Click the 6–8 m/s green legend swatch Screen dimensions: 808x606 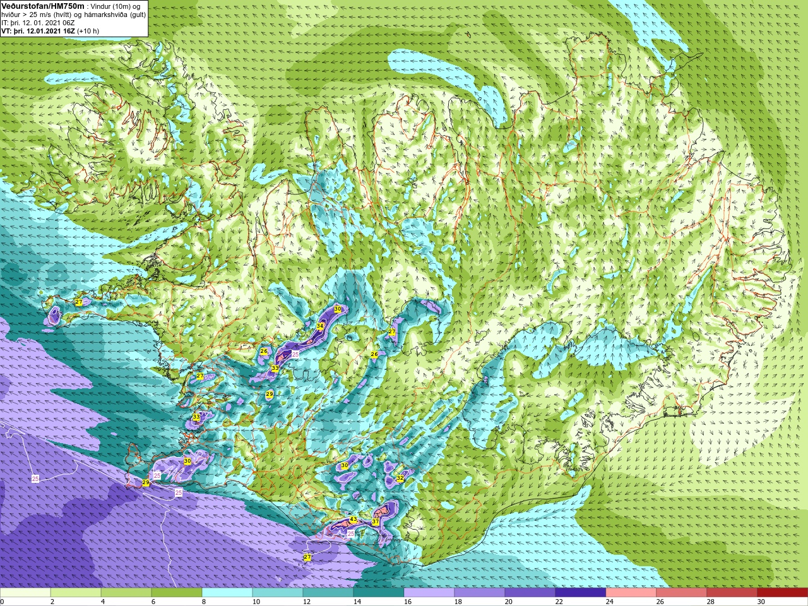click(177, 592)
